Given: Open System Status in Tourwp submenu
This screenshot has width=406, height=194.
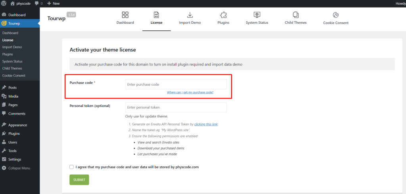Looking at the screenshot, I should click(12, 61).
